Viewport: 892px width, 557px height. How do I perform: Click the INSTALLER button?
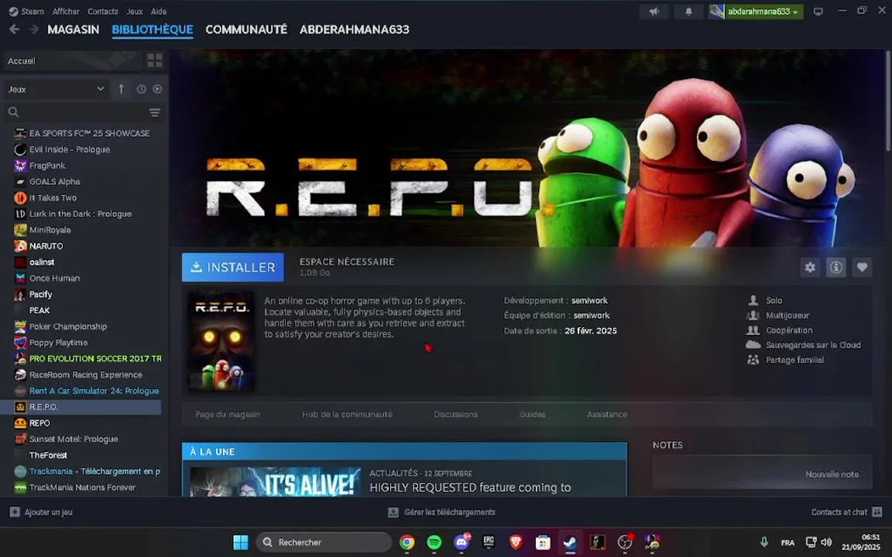click(x=232, y=267)
